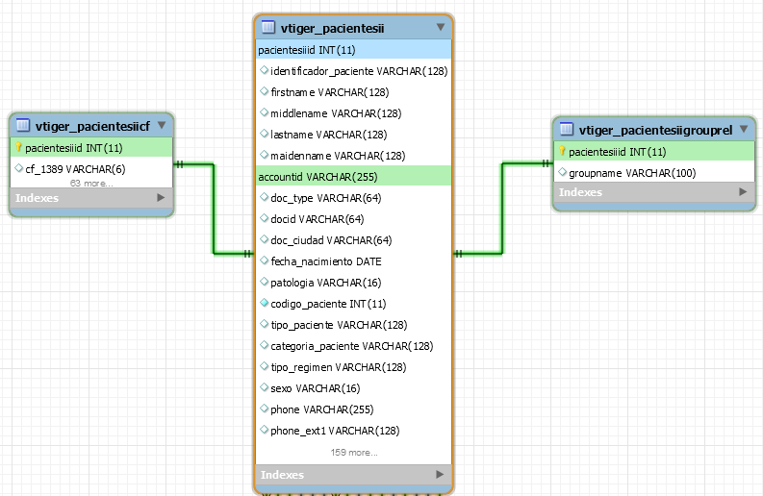Select the cf_1389 VARCHAR(6) column text
Viewport: 763px width, 496px height.
click(75, 169)
